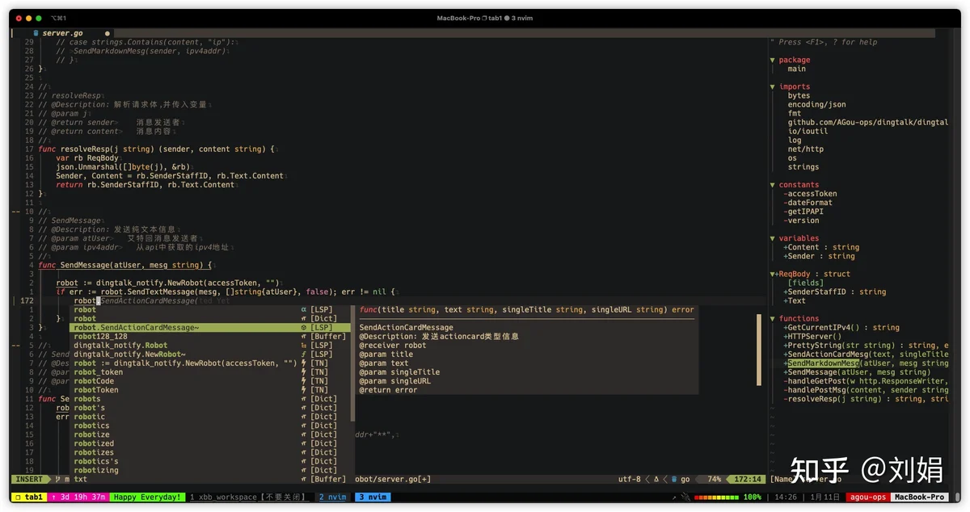Select net/http import in tagbar
The image size is (970, 512).
tap(806, 149)
